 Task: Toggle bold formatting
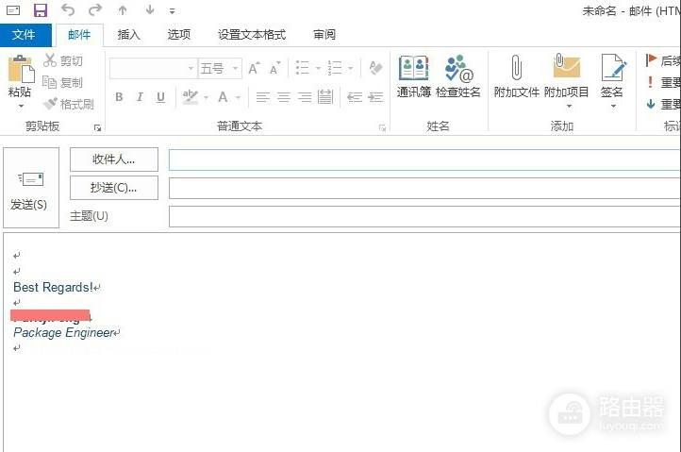[119, 97]
